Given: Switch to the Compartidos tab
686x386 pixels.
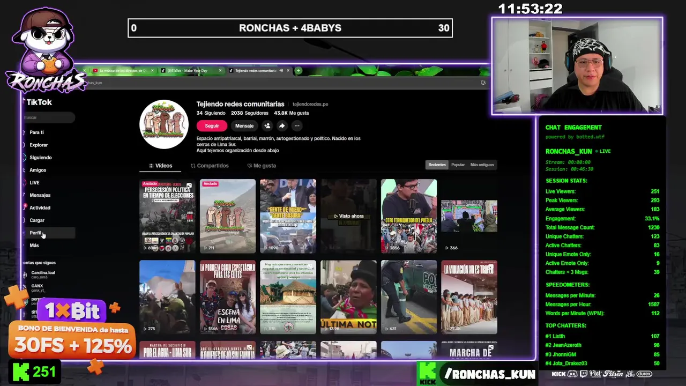Looking at the screenshot, I should pyautogui.click(x=210, y=166).
